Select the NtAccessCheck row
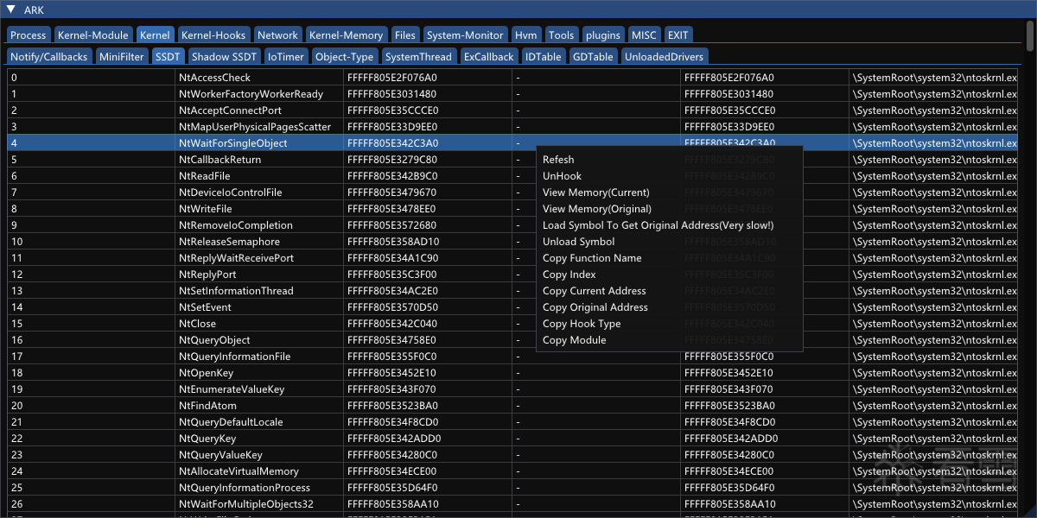The width and height of the screenshot is (1037, 518). [x=512, y=78]
